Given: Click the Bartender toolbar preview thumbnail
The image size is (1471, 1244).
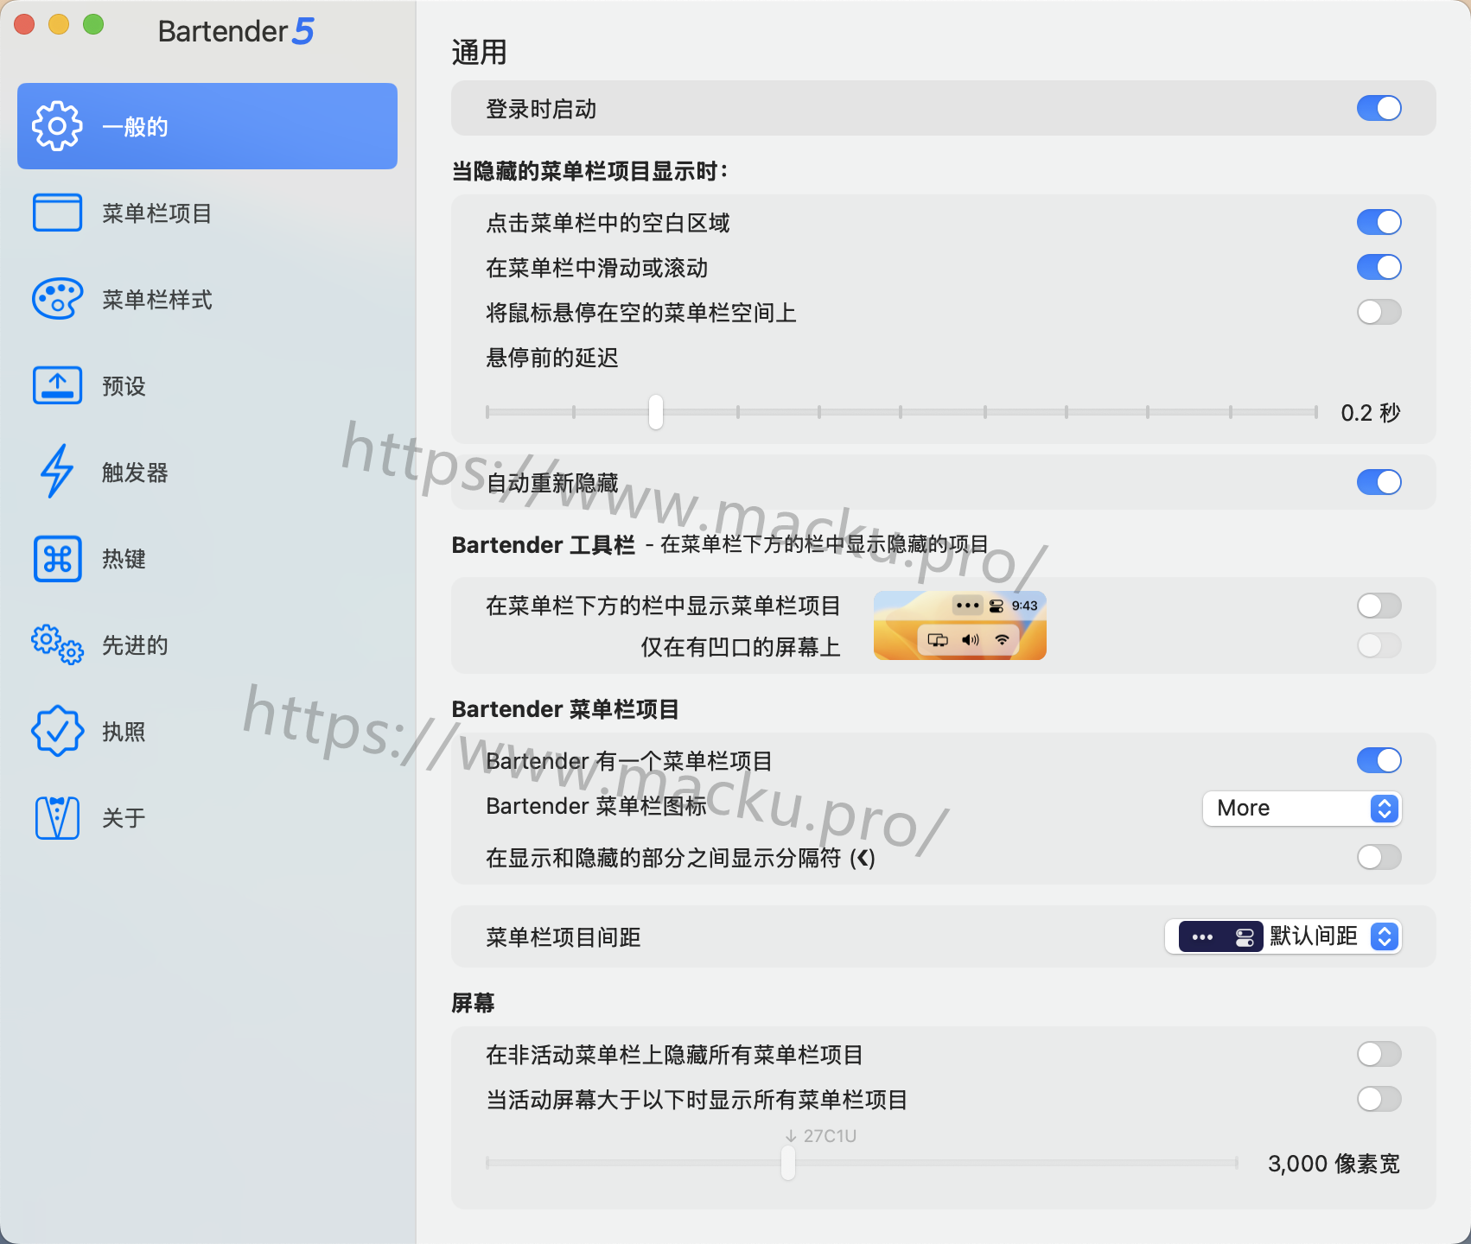Looking at the screenshot, I should (x=959, y=625).
